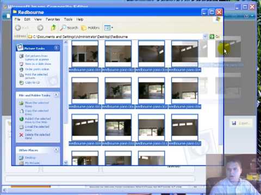
Task: Select thumbnail Redbourne pano 012
Action: pos(185,127)
